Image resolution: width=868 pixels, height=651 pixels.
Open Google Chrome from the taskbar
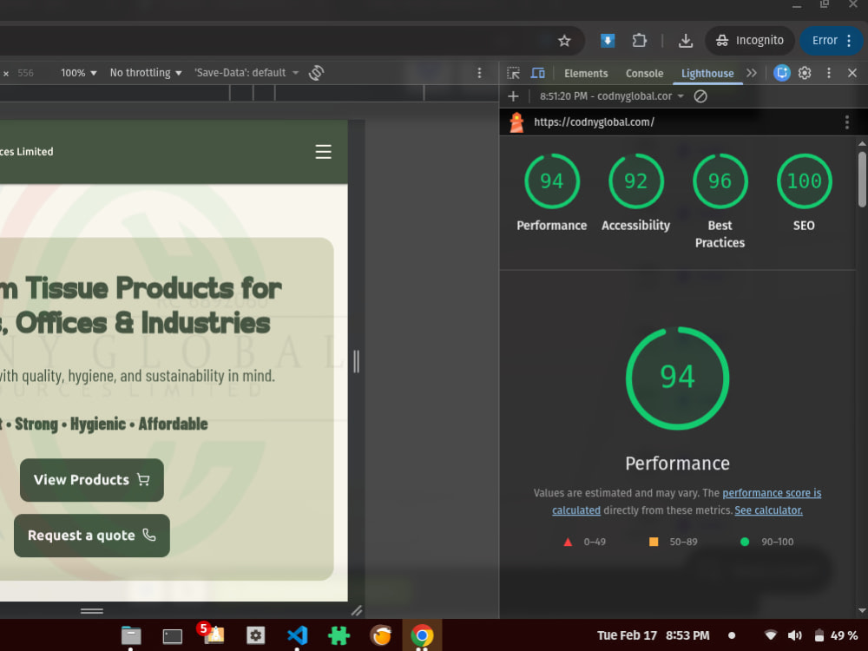point(422,635)
